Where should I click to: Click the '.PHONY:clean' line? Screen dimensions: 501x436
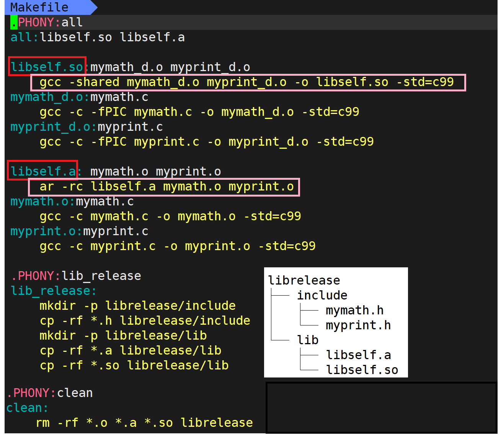(50, 393)
